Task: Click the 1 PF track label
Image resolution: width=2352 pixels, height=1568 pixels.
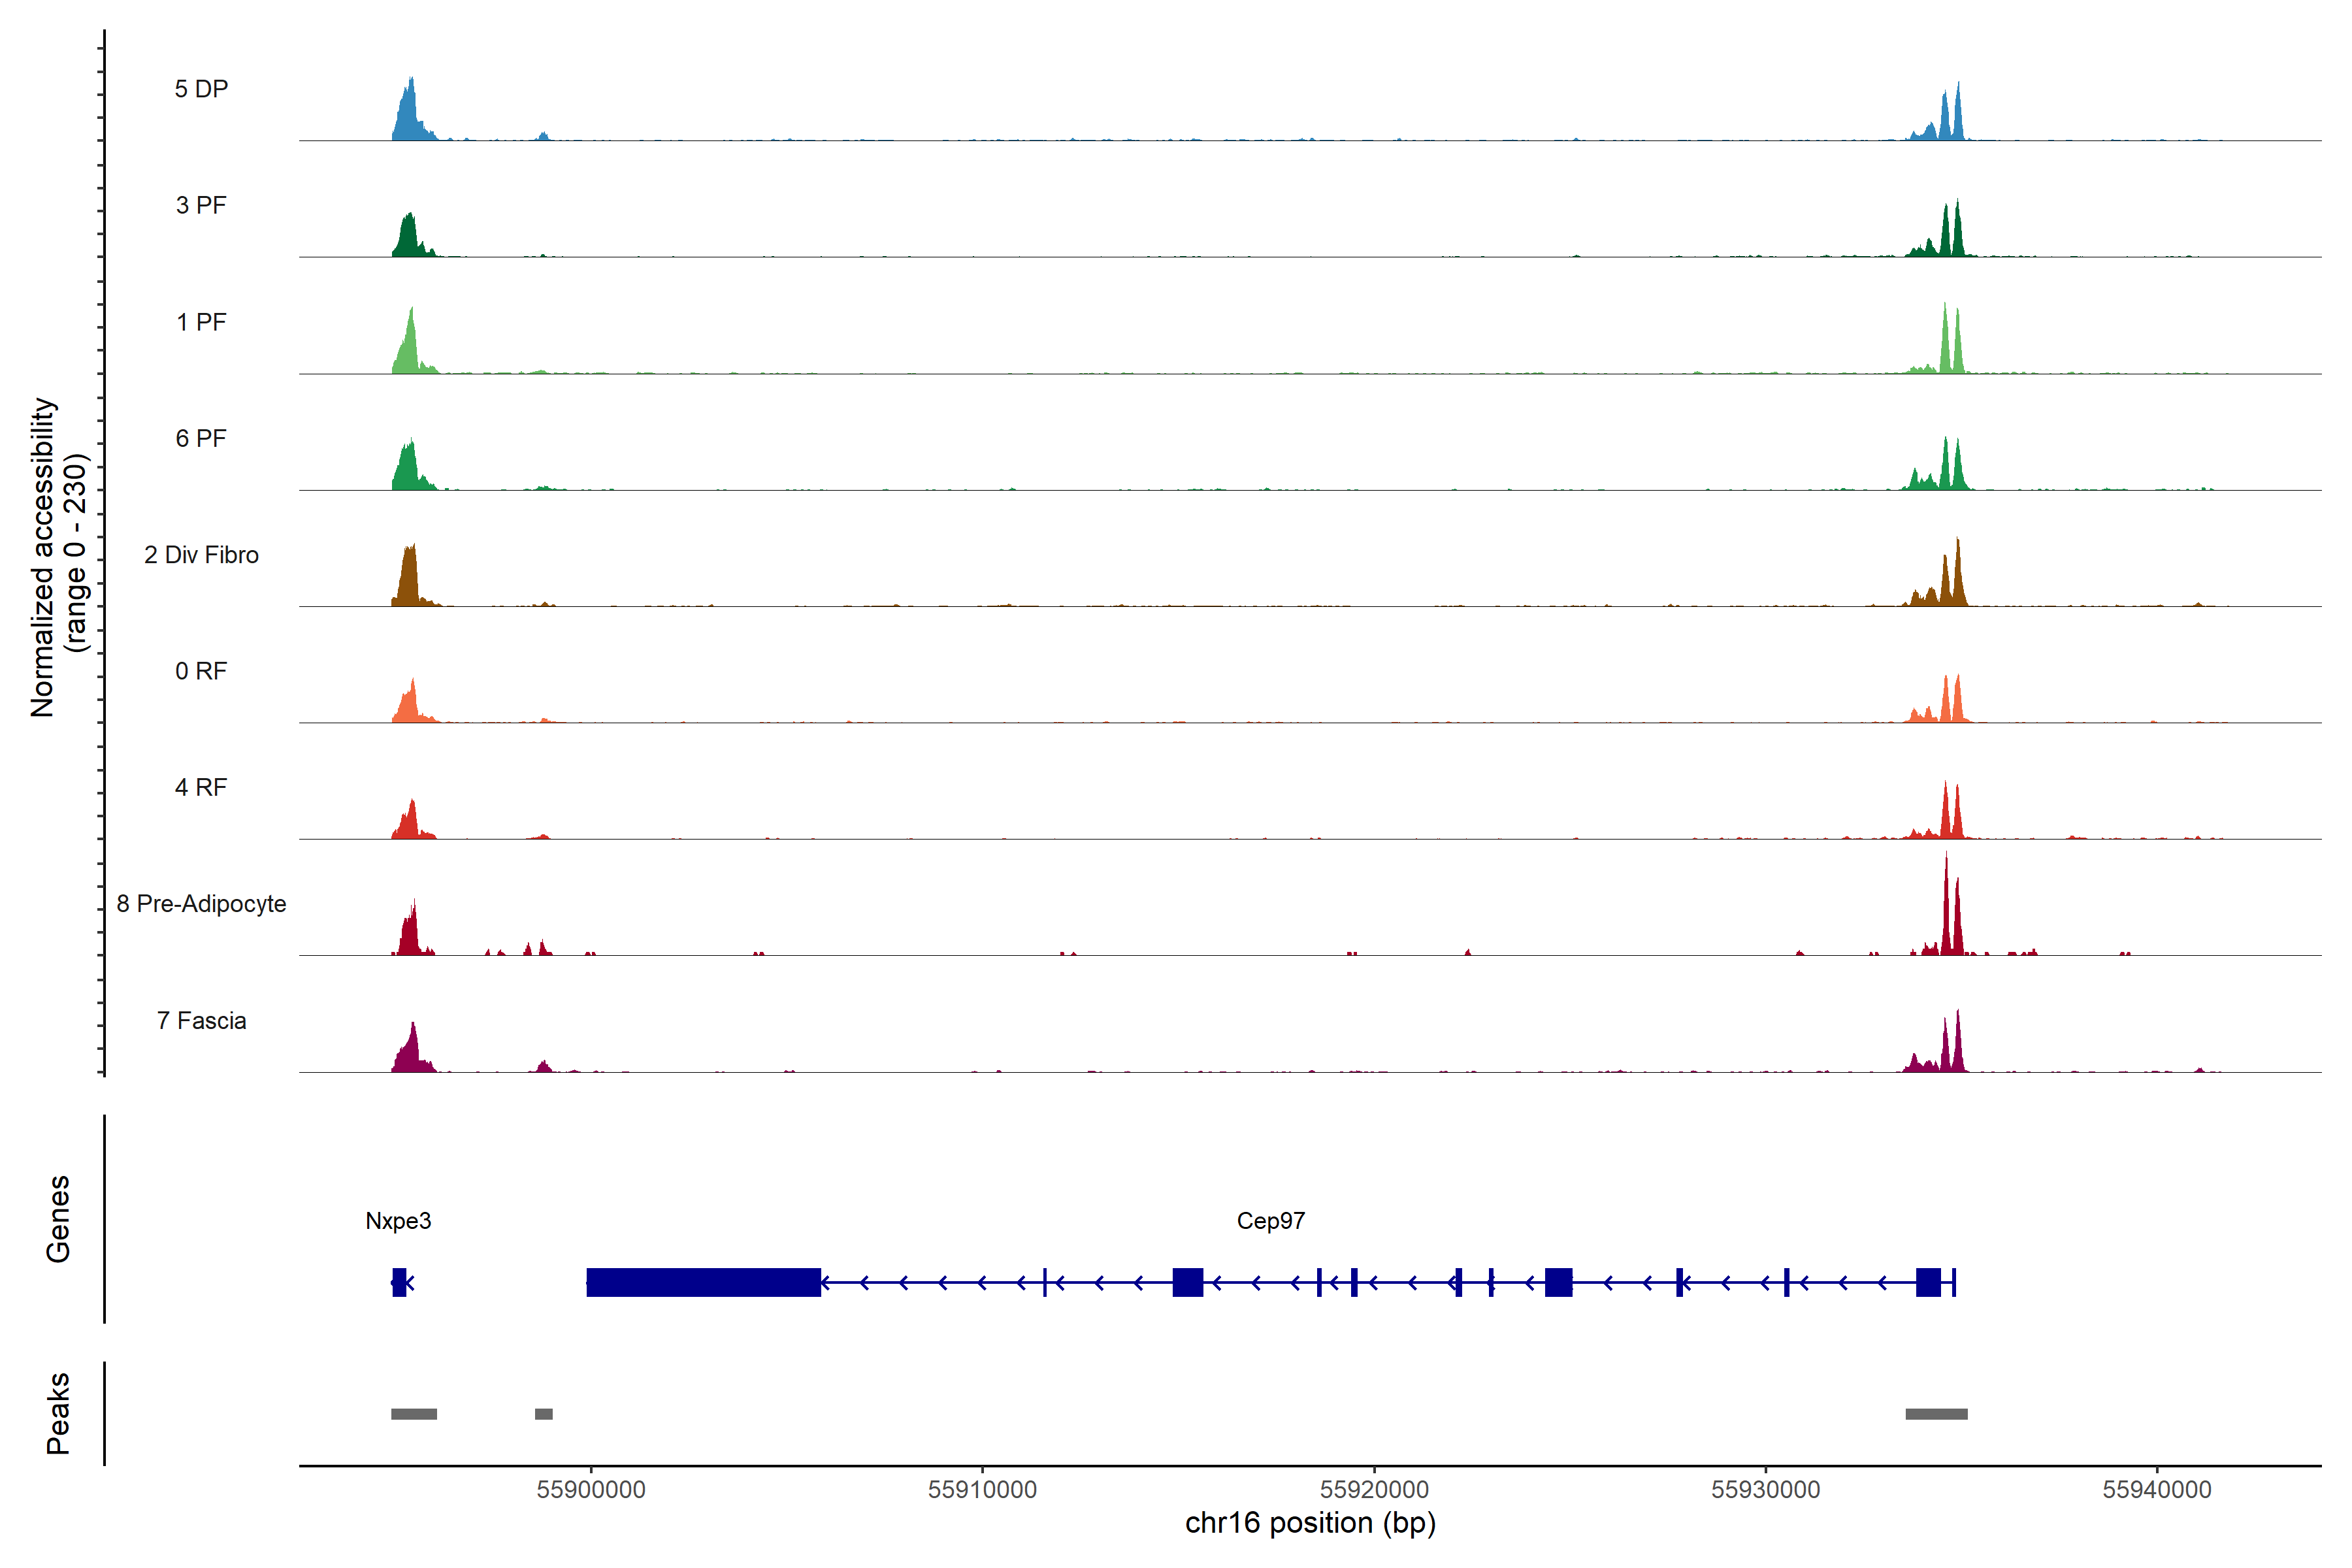Action: pyautogui.click(x=201, y=322)
